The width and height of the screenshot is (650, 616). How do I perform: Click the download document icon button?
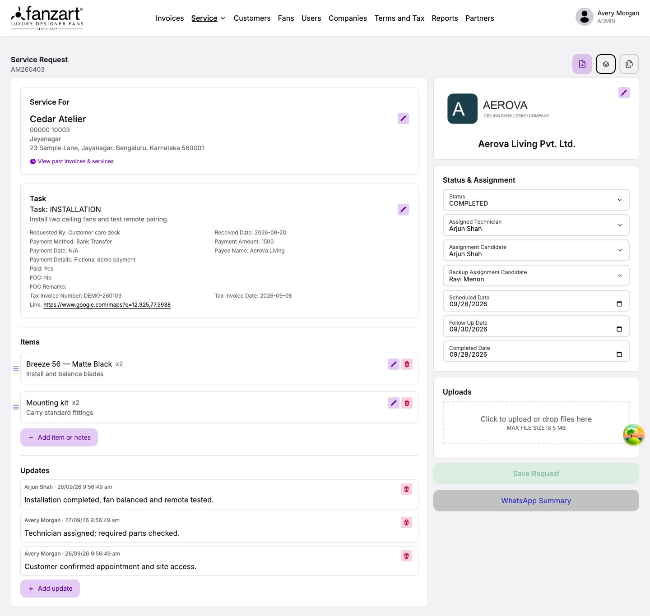point(582,64)
